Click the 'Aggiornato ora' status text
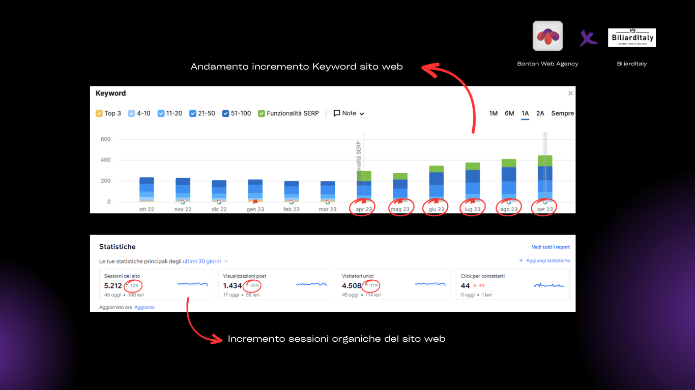 [x=115, y=307]
